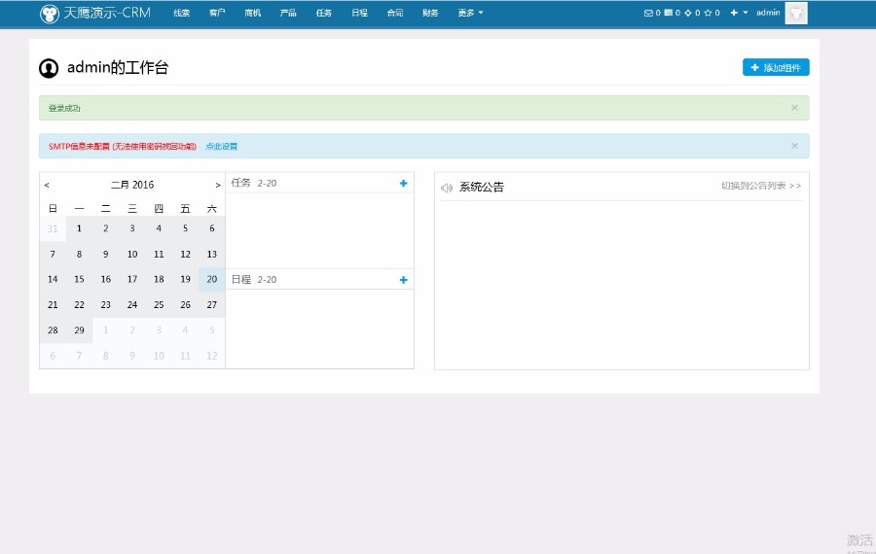Click the admin avatar image
This screenshot has height=554, width=876.
pyautogui.click(x=796, y=13)
